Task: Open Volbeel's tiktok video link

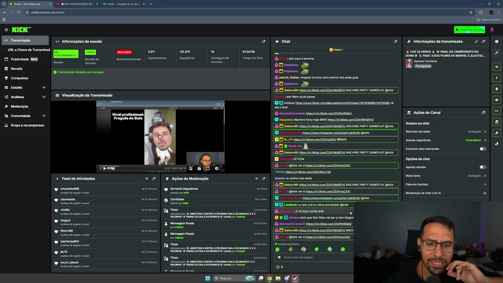Action: [x=342, y=103]
